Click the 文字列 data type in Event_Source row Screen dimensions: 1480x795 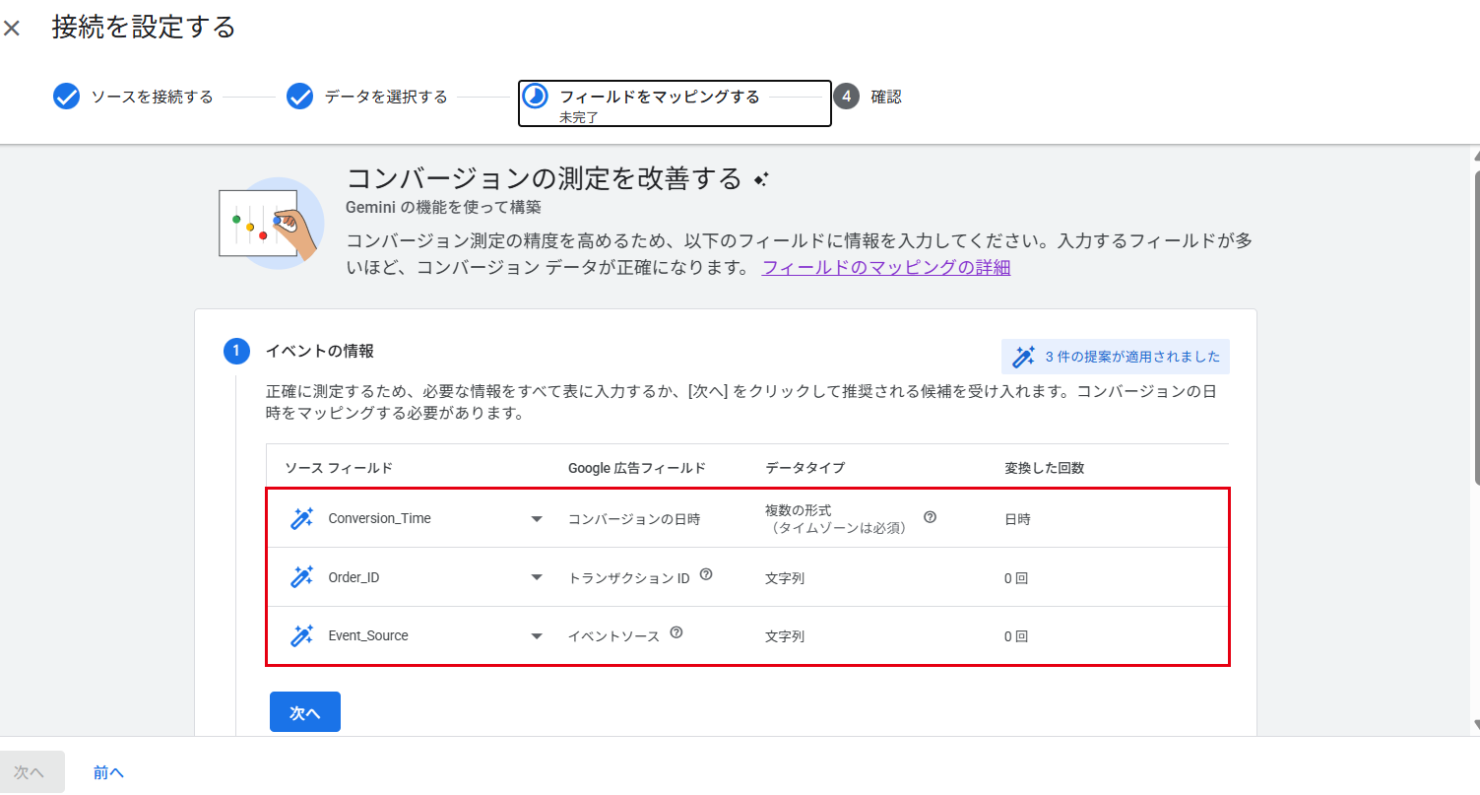[785, 636]
